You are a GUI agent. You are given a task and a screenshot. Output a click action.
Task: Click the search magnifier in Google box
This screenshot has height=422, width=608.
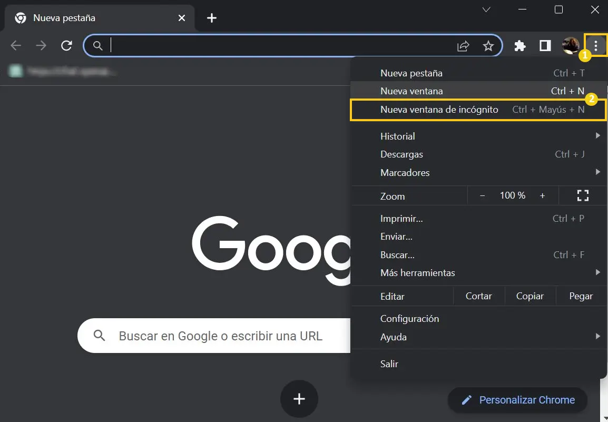tap(99, 336)
